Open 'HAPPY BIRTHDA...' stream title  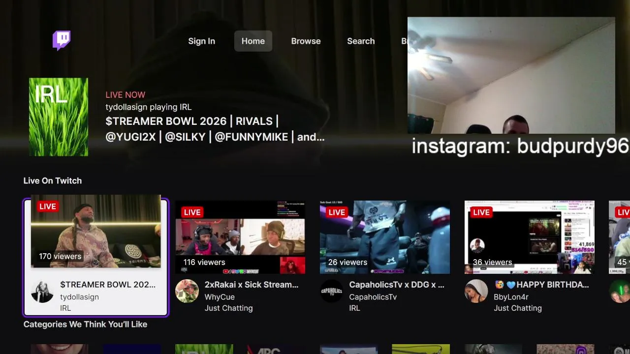pos(541,285)
